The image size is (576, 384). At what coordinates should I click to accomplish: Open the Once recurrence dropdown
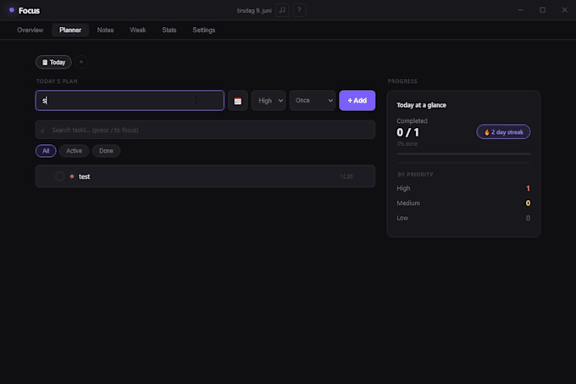[313, 101]
